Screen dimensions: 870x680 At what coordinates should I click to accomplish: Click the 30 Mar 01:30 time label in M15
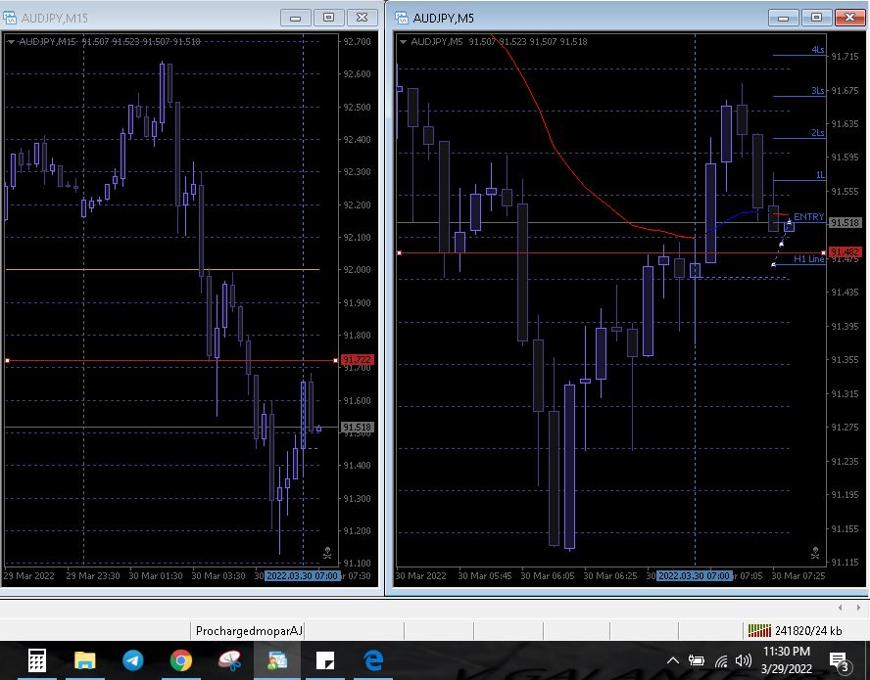point(156,576)
